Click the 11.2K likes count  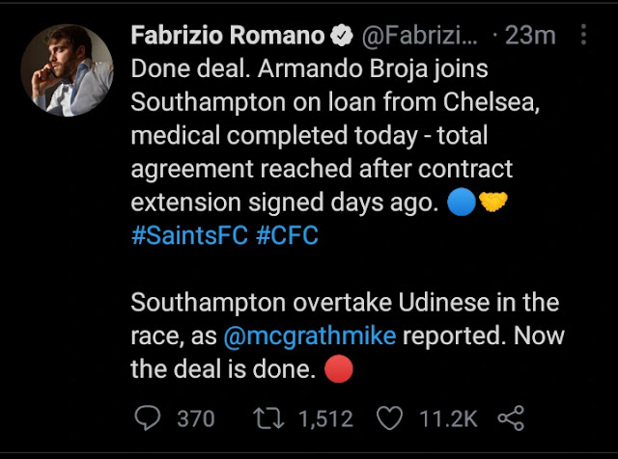(x=451, y=418)
